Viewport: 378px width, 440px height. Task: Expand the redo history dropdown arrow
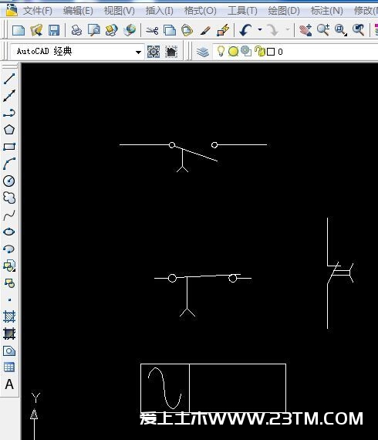pyautogui.click(x=288, y=29)
